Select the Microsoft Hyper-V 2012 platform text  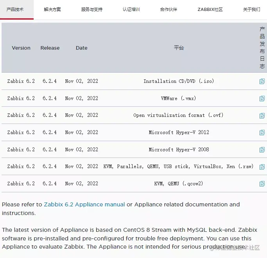click(179, 132)
